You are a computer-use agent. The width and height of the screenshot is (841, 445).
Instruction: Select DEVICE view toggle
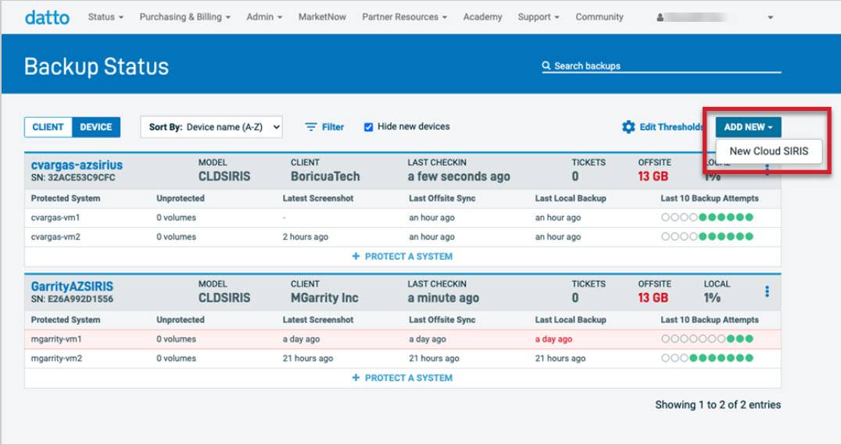(x=96, y=127)
